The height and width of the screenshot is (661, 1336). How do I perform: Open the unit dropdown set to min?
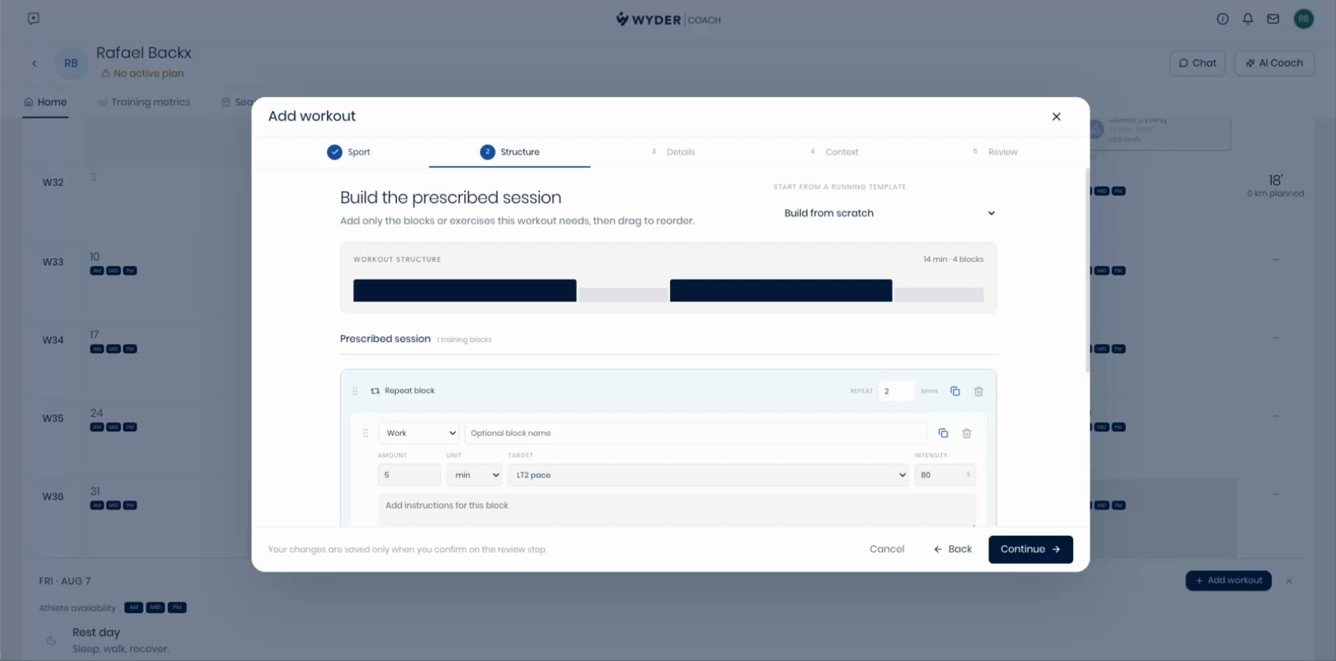click(x=474, y=475)
